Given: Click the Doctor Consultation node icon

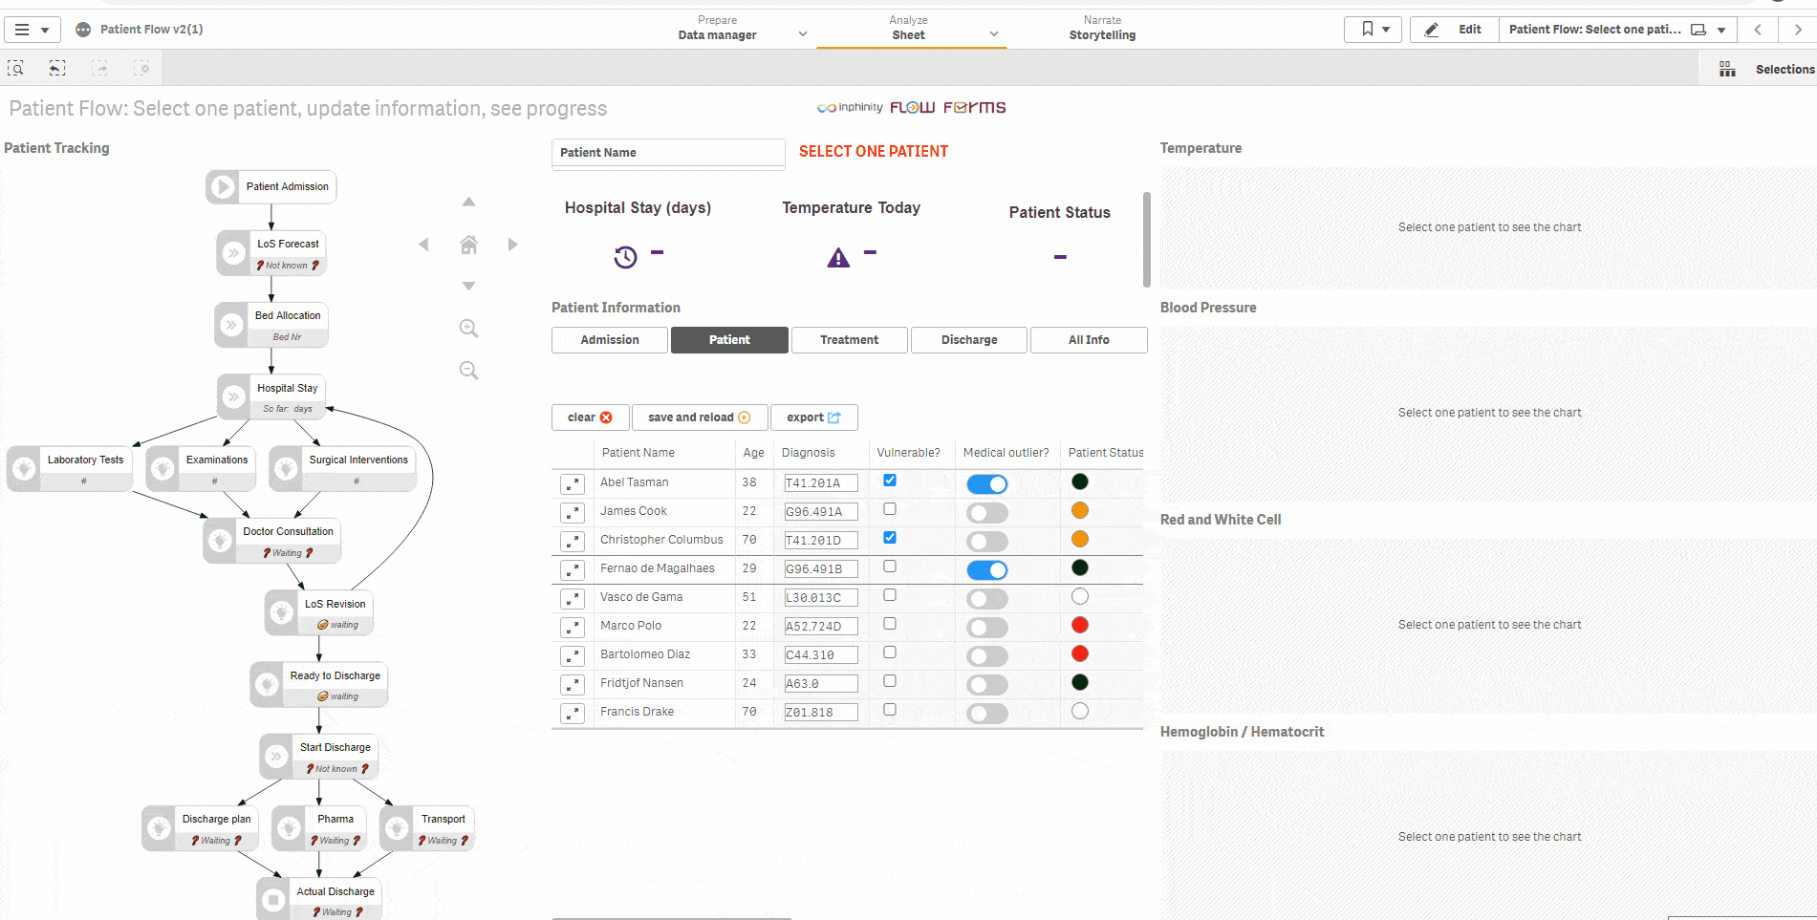Looking at the screenshot, I should 220,541.
